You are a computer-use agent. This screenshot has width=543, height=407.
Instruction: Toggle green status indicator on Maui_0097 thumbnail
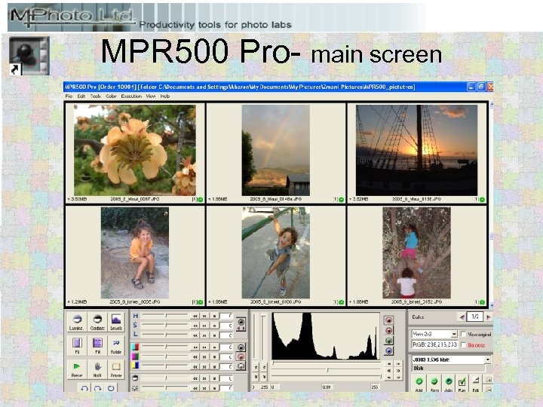click(201, 200)
